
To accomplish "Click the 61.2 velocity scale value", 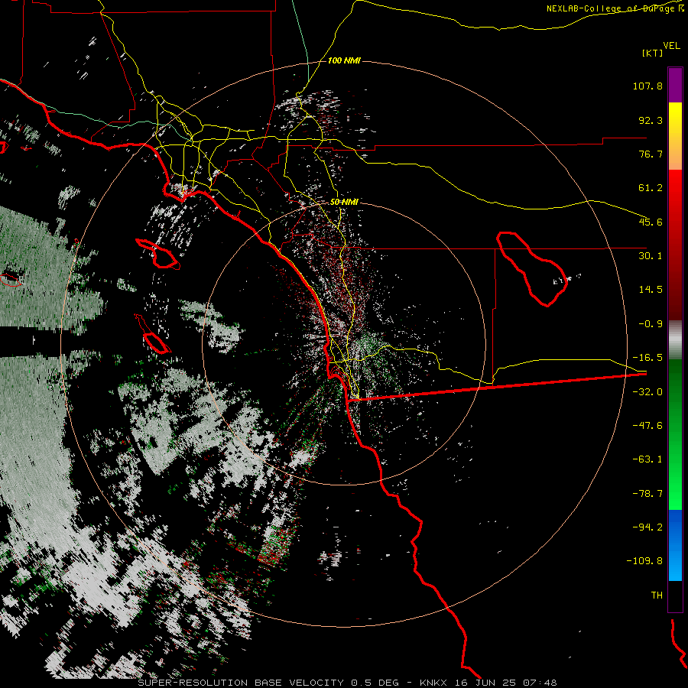I will [x=651, y=188].
